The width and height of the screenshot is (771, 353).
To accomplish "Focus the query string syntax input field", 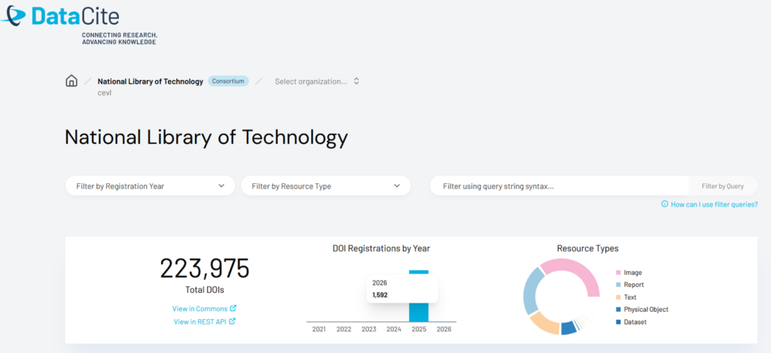I will [x=559, y=186].
